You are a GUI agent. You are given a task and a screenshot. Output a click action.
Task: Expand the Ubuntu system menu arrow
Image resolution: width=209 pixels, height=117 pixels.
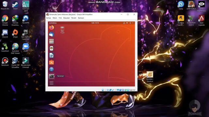click(x=133, y=23)
